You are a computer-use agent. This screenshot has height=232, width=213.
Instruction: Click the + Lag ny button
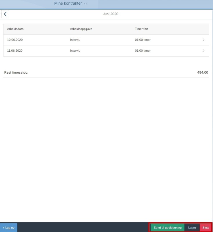(9, 228)
